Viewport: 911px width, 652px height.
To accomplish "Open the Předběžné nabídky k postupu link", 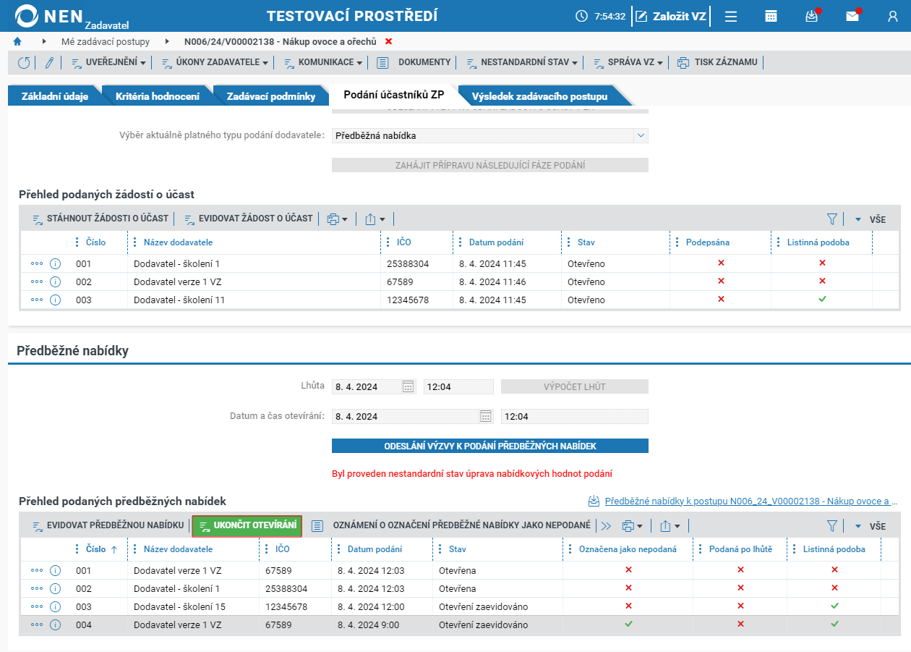I will (x=743, y=501).
